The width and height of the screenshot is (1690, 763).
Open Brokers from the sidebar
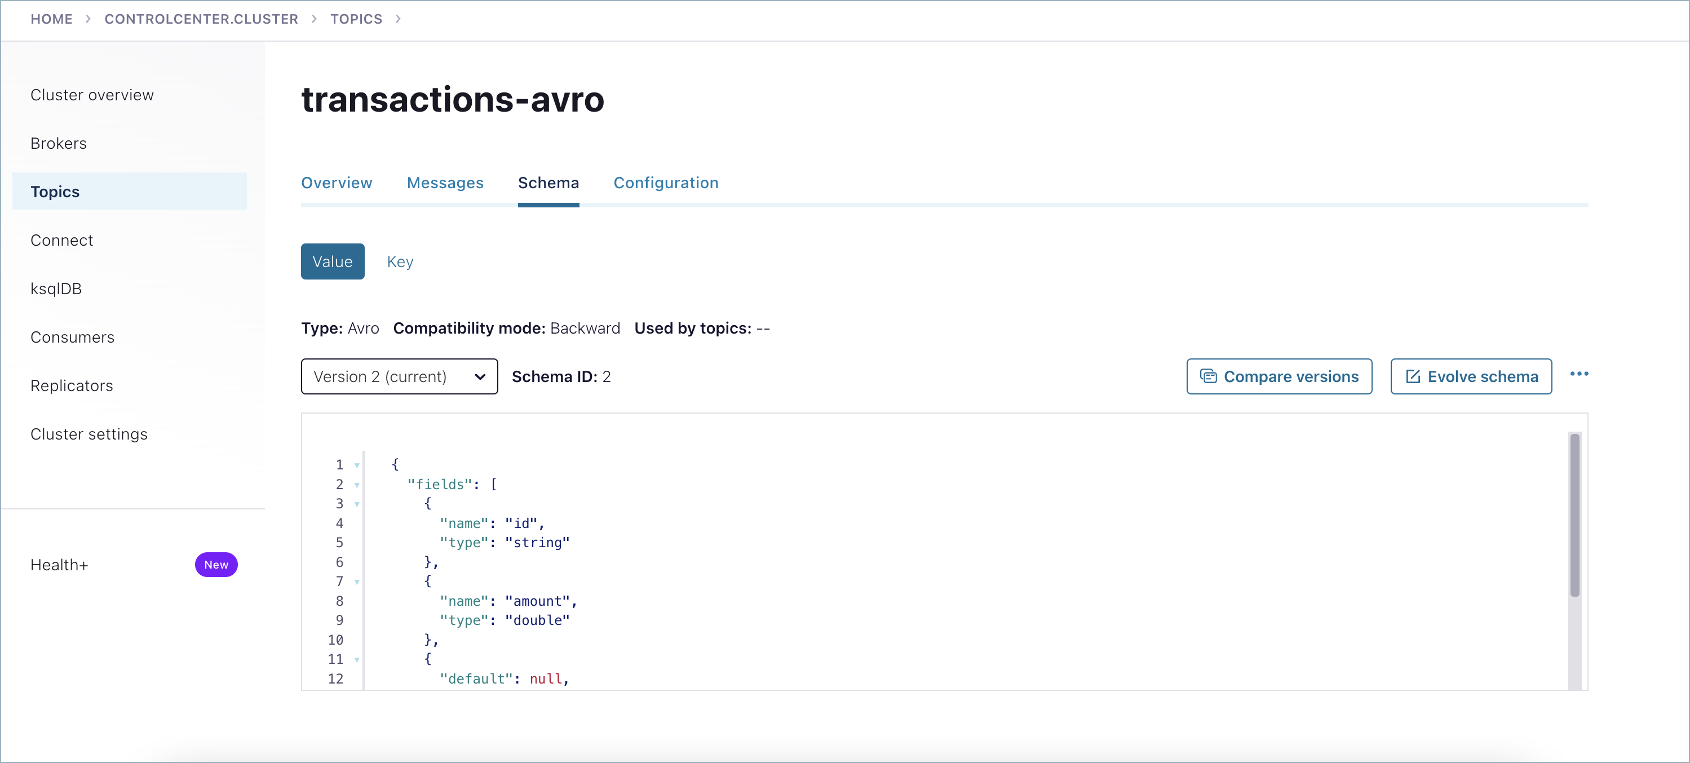[x=59, y=143]
